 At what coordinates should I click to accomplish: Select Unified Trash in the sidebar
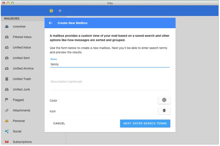23,79
